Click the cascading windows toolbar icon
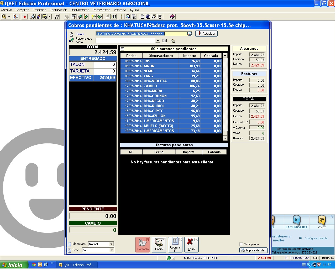Viewport: 336px width, 269px height. (134, 17)
